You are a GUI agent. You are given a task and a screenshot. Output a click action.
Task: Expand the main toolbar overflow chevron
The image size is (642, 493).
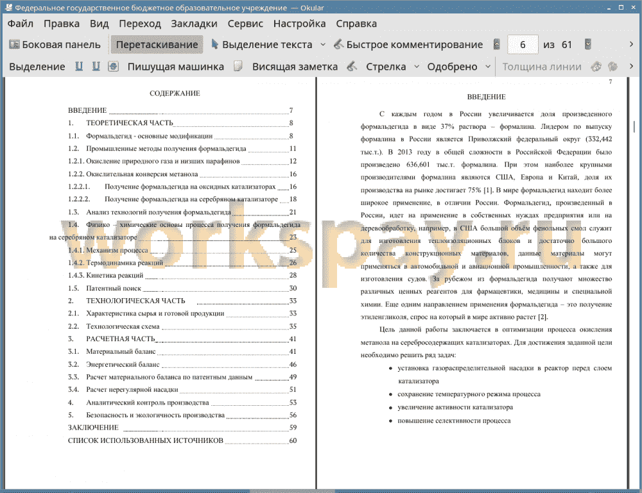tap(631, 44)
